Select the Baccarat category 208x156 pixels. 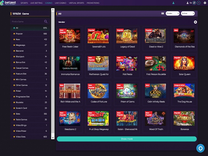click(30, 51)
